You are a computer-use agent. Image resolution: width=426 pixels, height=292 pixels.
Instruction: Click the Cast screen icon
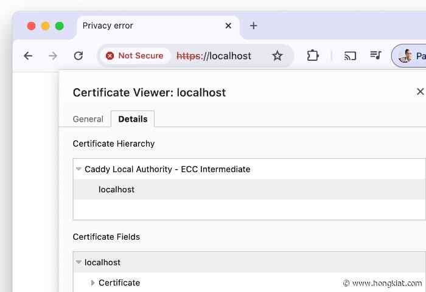click(x=350, y=56)
